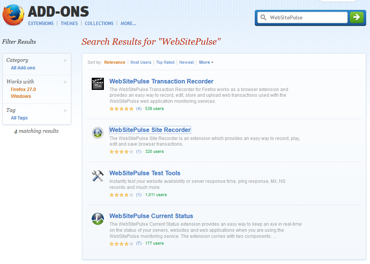The image size is (370, 264).
Task: Click the magnifying glass search icon
Action: [263, 17]
